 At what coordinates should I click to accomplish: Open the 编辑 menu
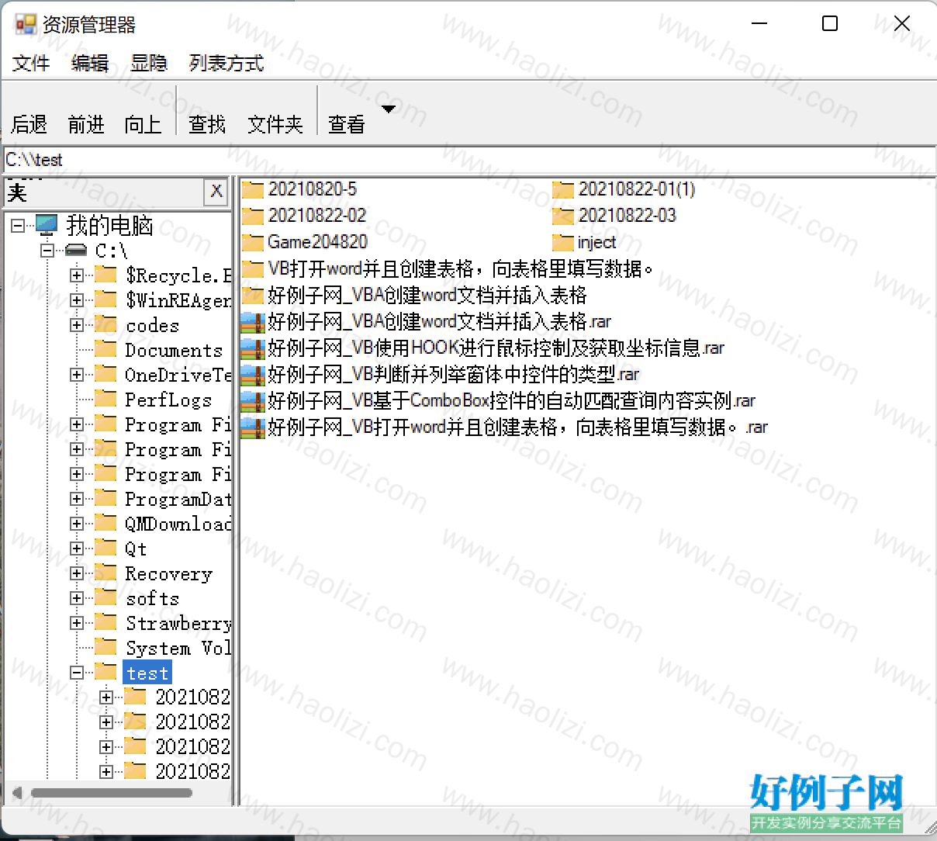90,63
